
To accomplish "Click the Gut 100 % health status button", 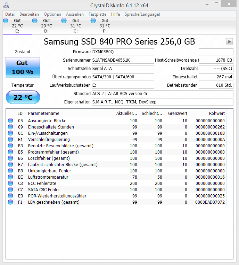I will point(23,67).
